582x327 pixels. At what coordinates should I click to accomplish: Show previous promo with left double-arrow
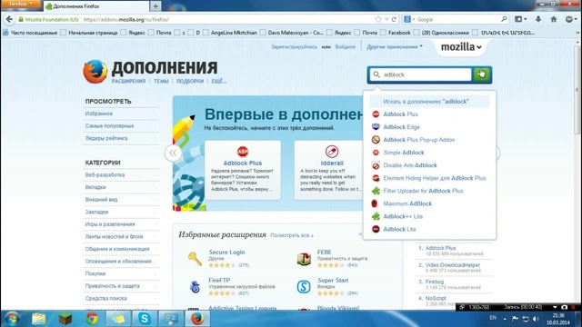(173, 153)
